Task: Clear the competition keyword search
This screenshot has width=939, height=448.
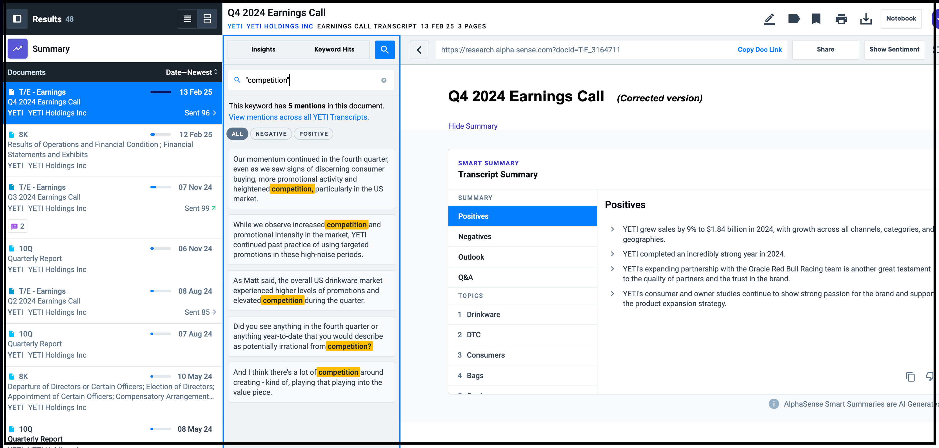Action: pyautogui.click(x=384, y=80)
